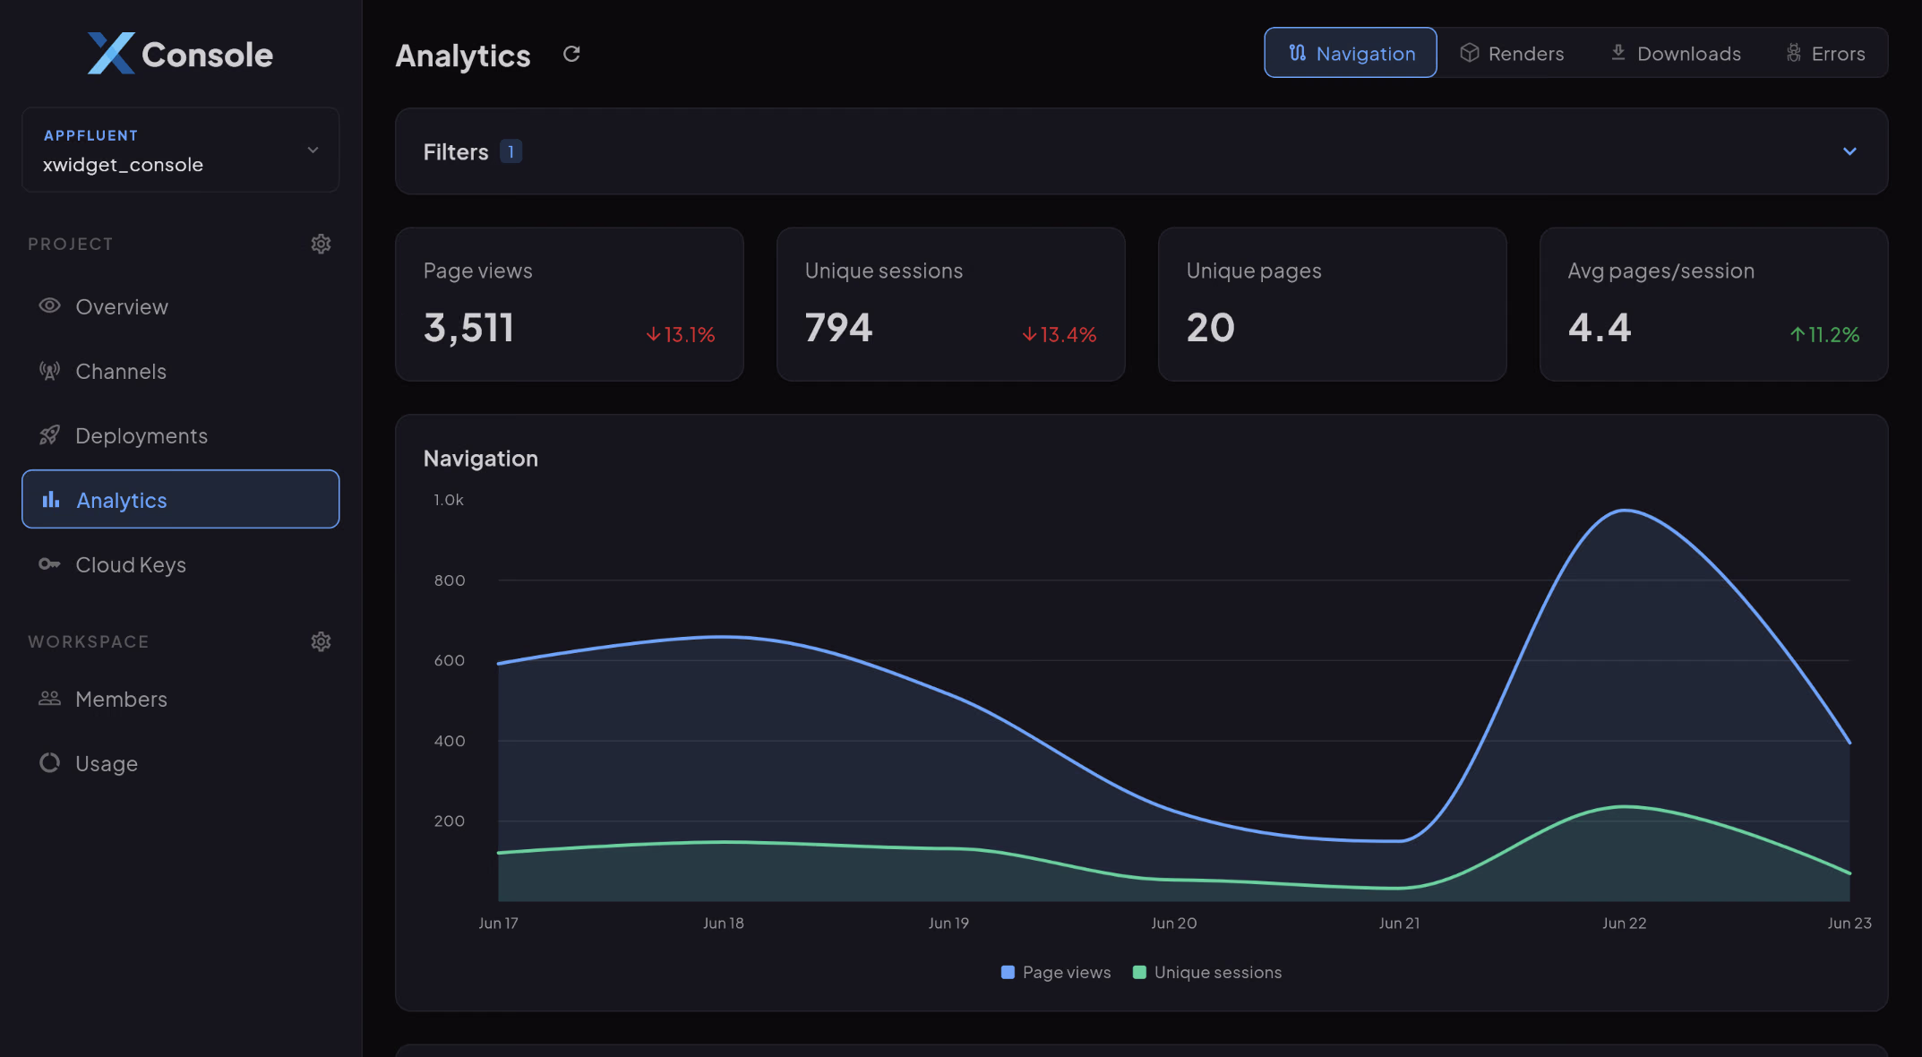Click the Jun 20 axis label

tap(1174, 923)
